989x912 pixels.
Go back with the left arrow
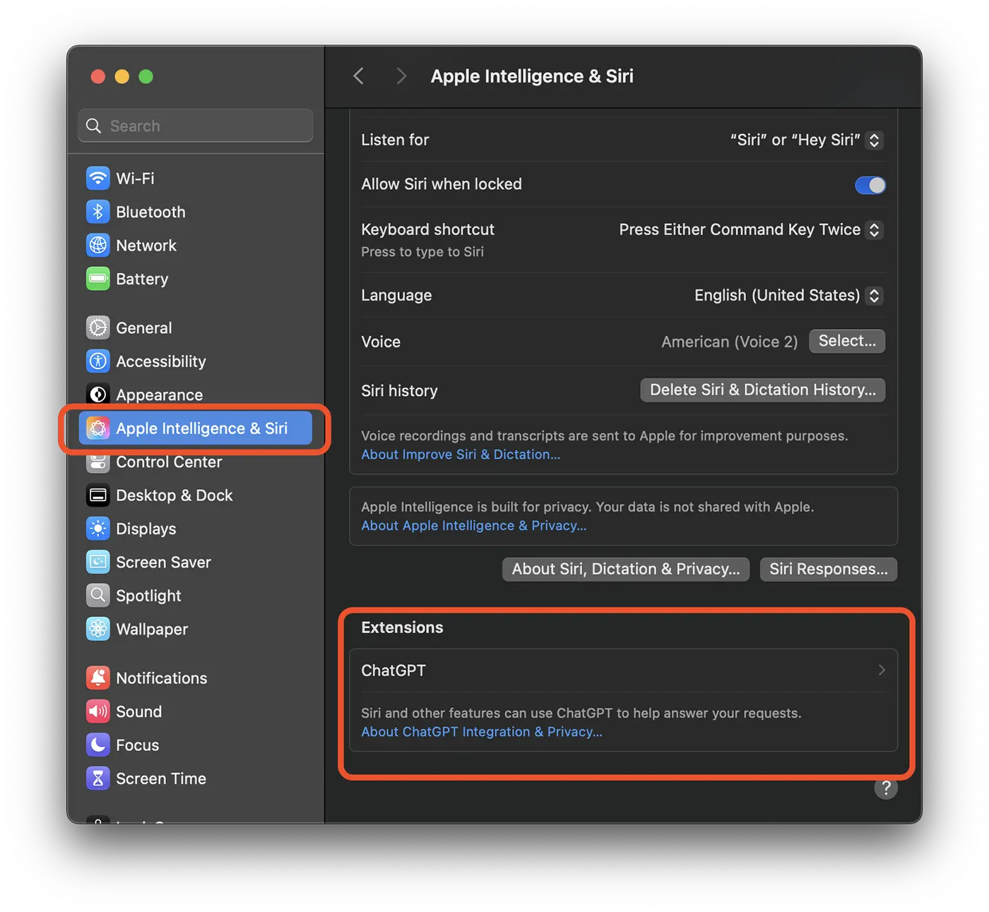359,76
